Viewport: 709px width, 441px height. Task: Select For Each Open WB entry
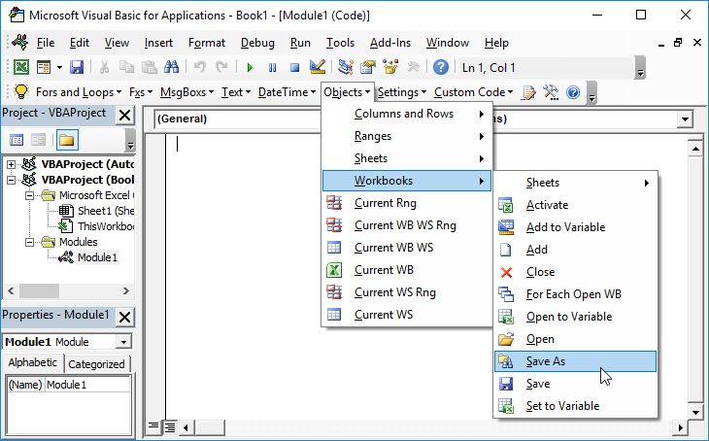tap(573, 294)
